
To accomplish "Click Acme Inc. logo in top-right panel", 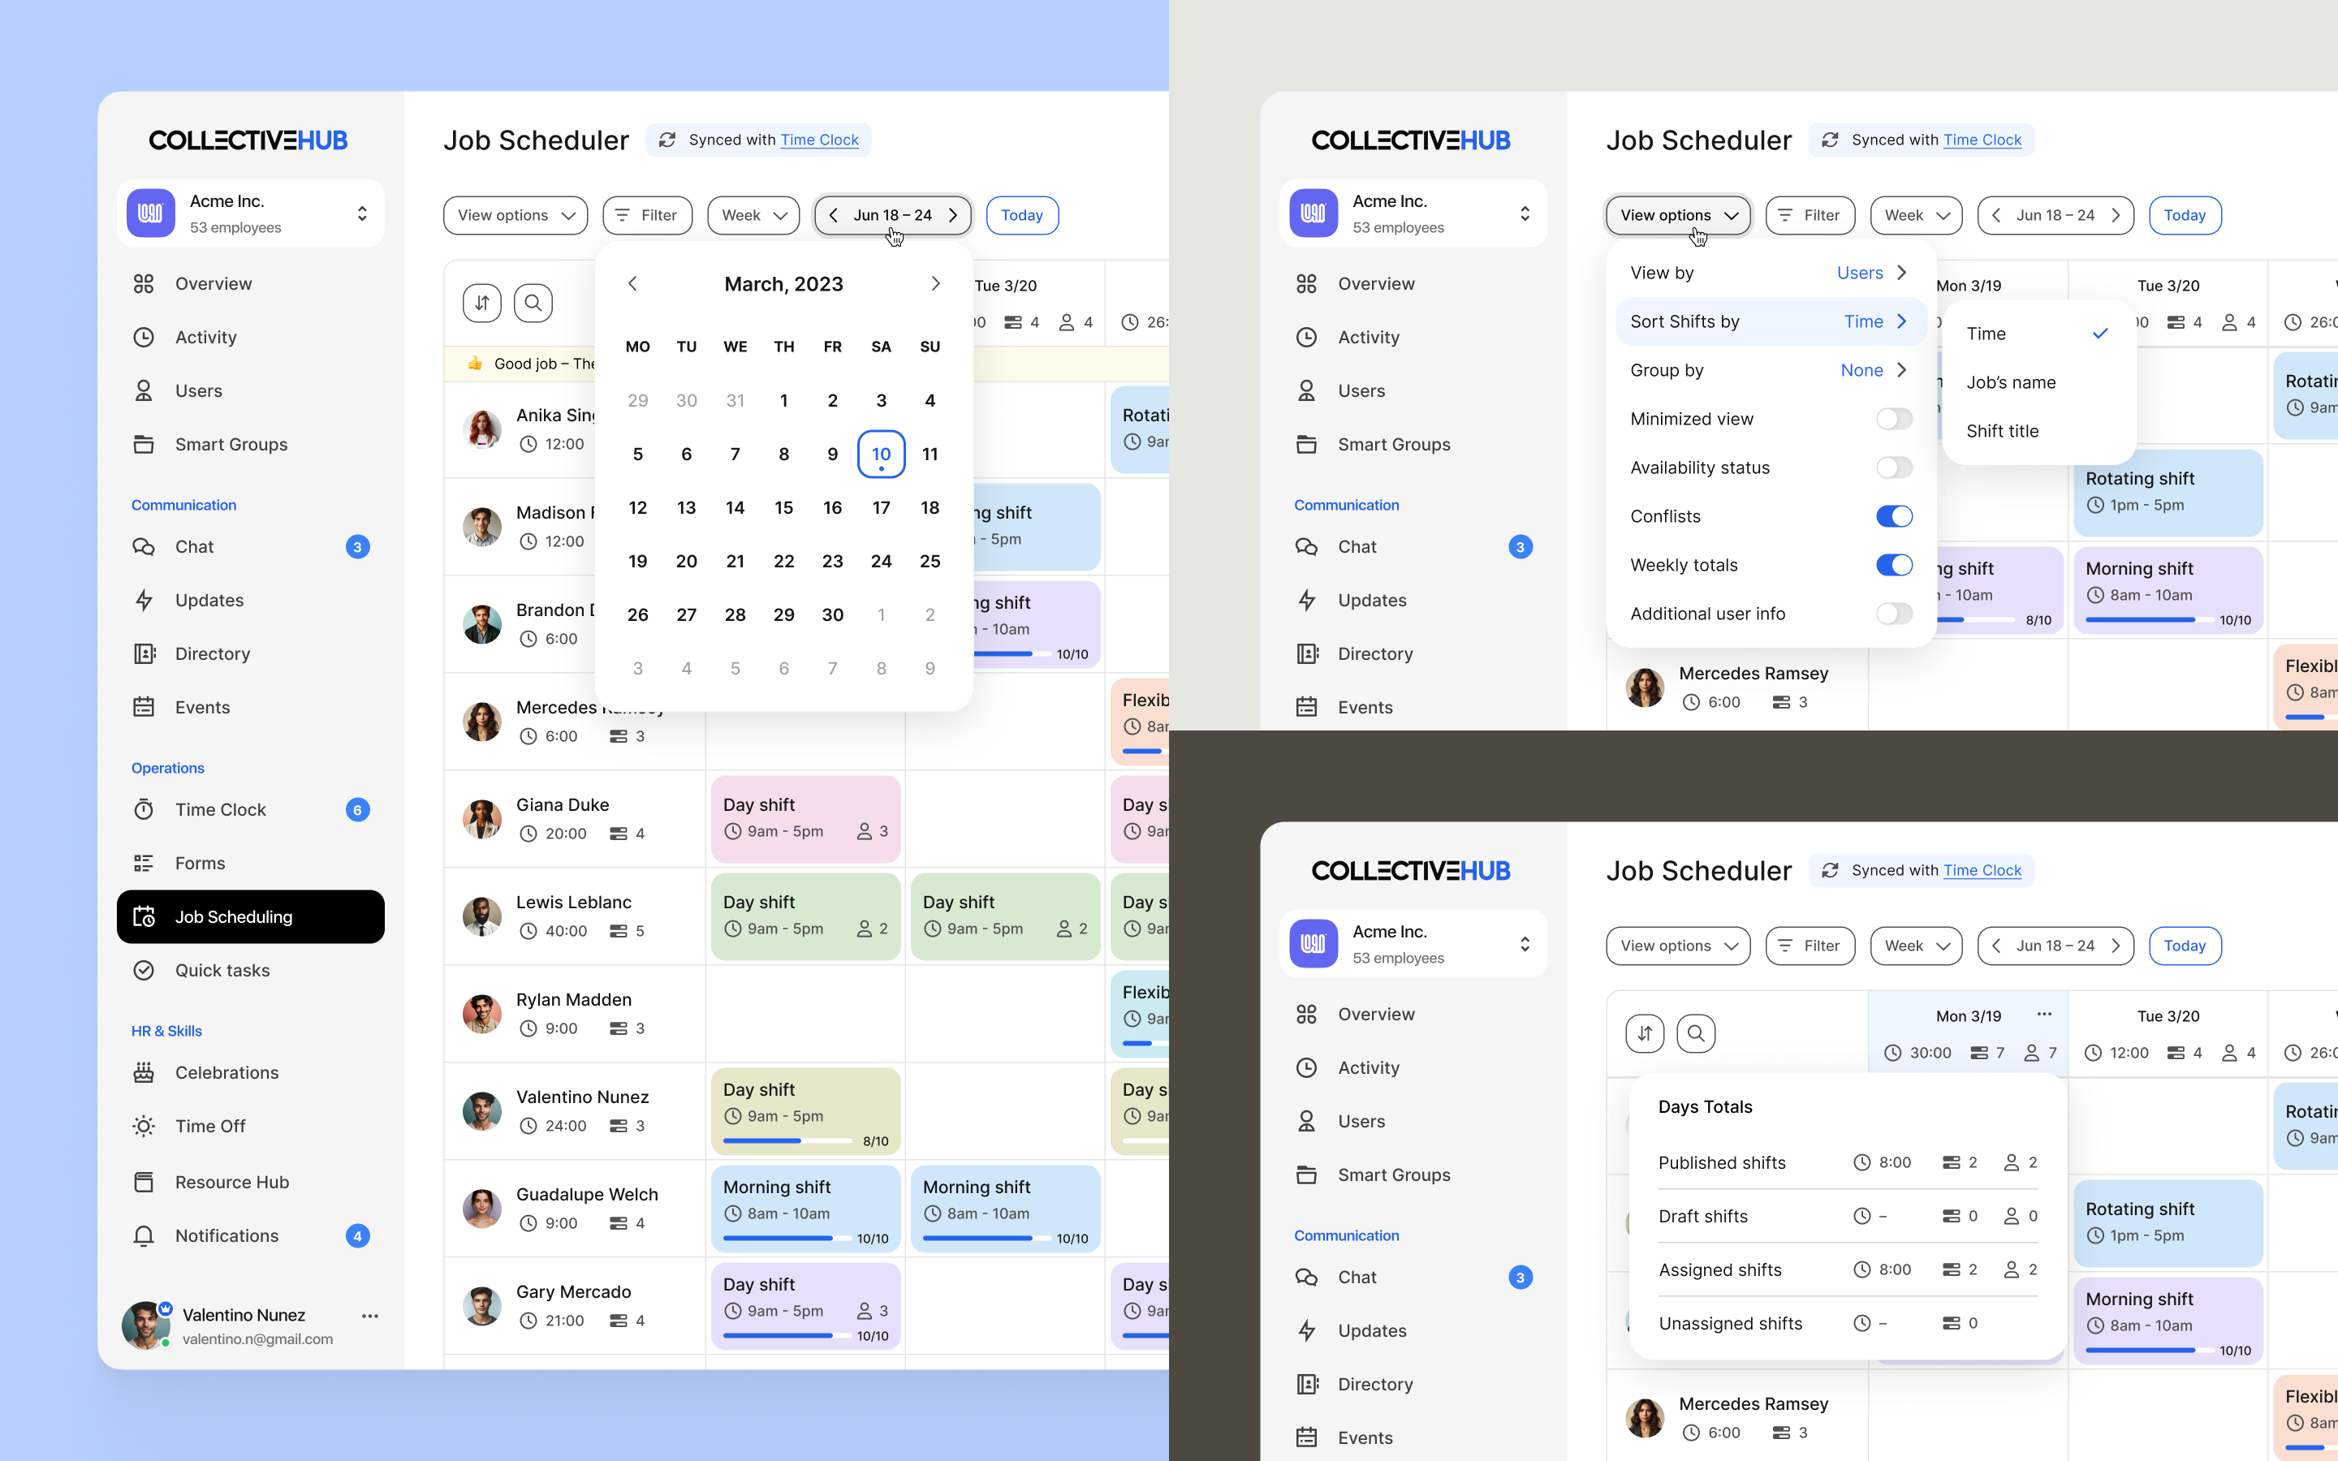I will [1314, 213].
